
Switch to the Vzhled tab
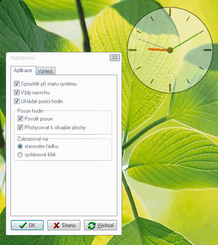45,71
